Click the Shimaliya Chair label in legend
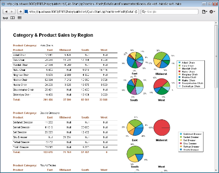 (191, 86)
